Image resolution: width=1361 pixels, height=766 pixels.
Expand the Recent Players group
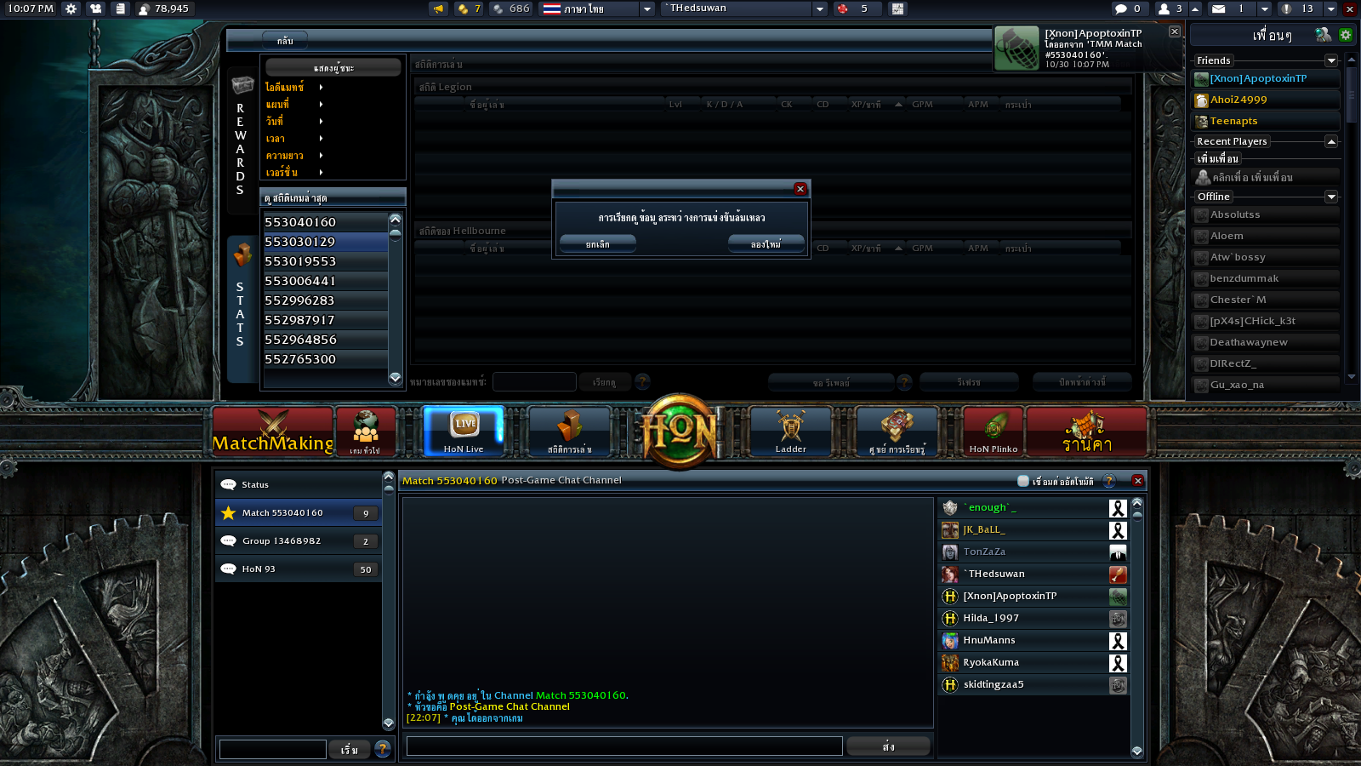(x=1331, y=141)
